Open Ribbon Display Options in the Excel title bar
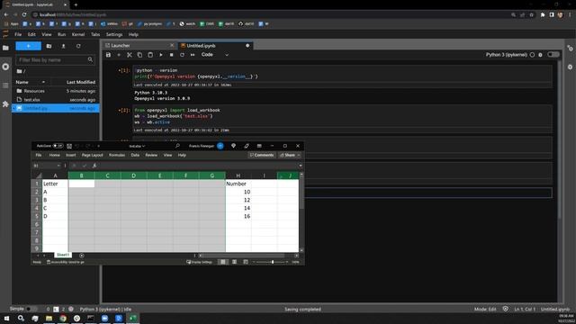Image resolution: width=576 pixels, height=324 pixels. (259, 146)
